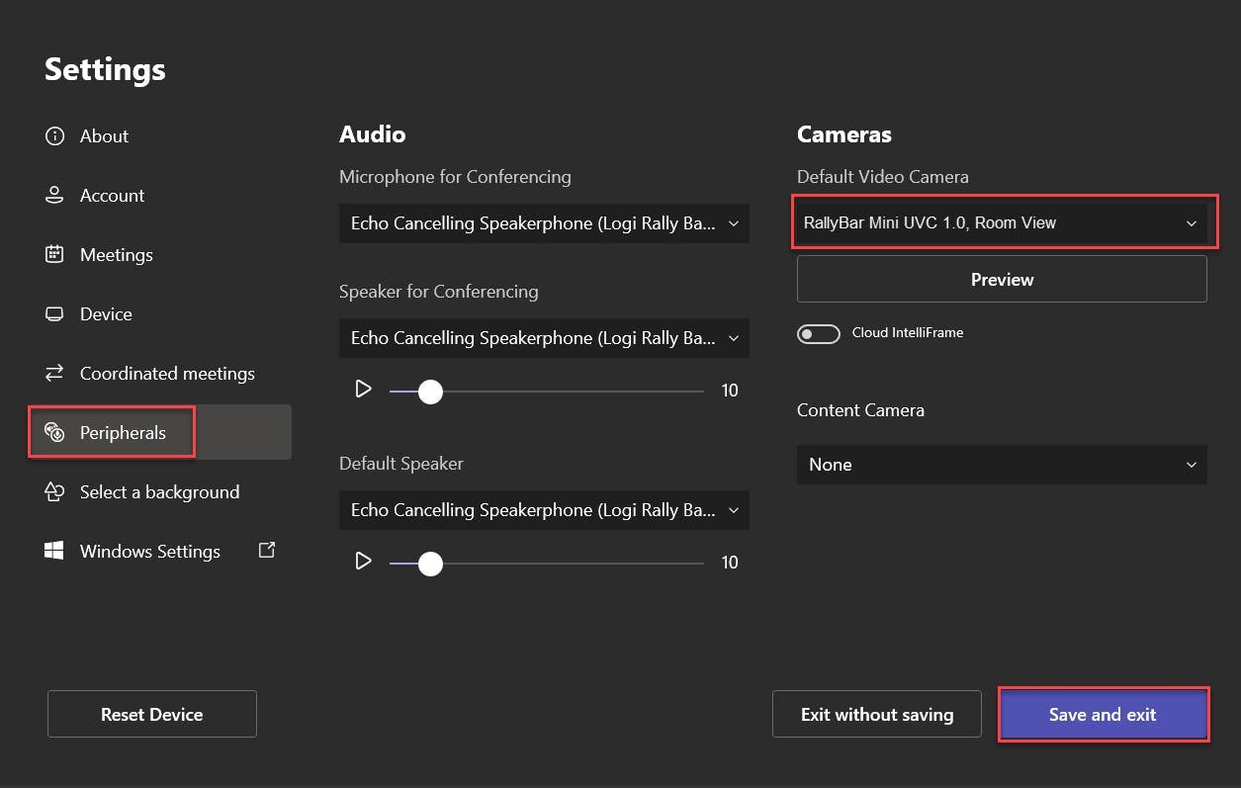Open the Content Camera dropdown
1241x788 pixels.
pyautogui.click(x=1002, y=465)
